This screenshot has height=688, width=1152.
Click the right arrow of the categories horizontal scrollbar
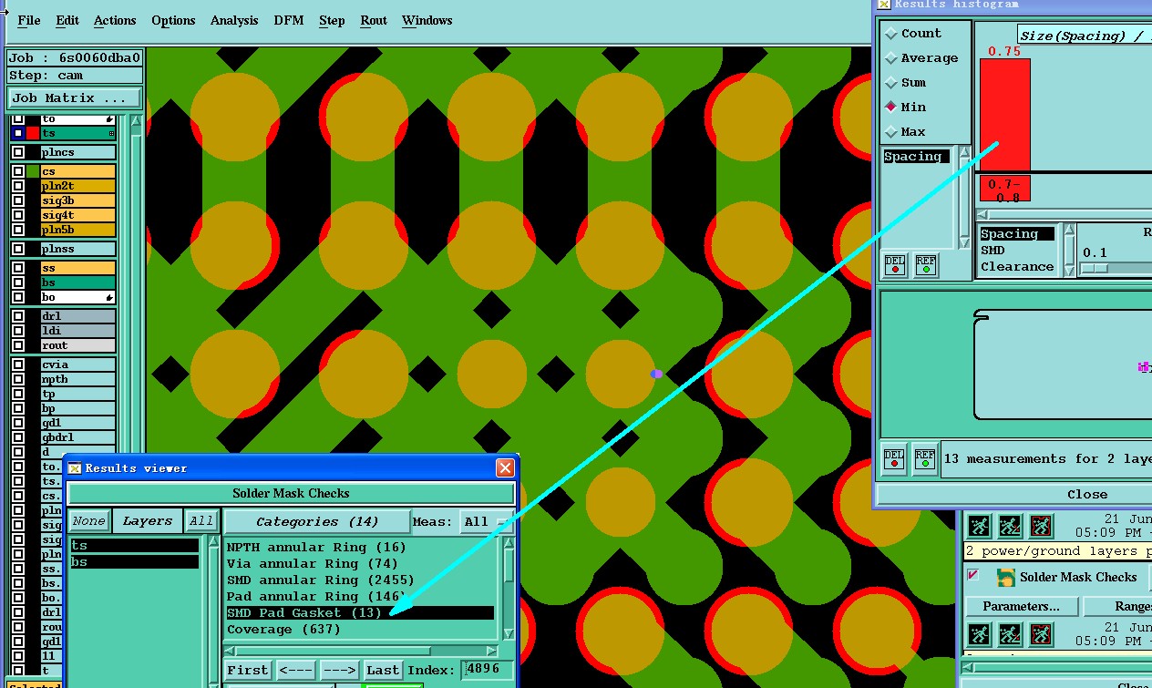(x=492, y=652)
